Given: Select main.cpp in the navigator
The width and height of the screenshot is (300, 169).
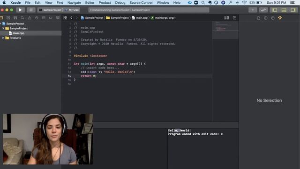Looking at the screenshot, I should coord(19,33).
